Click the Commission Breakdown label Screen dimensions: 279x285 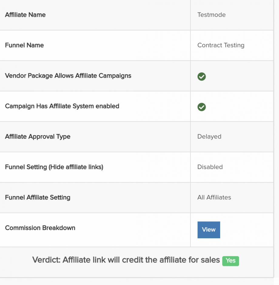40,228
